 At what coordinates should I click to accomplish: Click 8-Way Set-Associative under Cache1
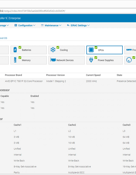click(x=25, y=167)
